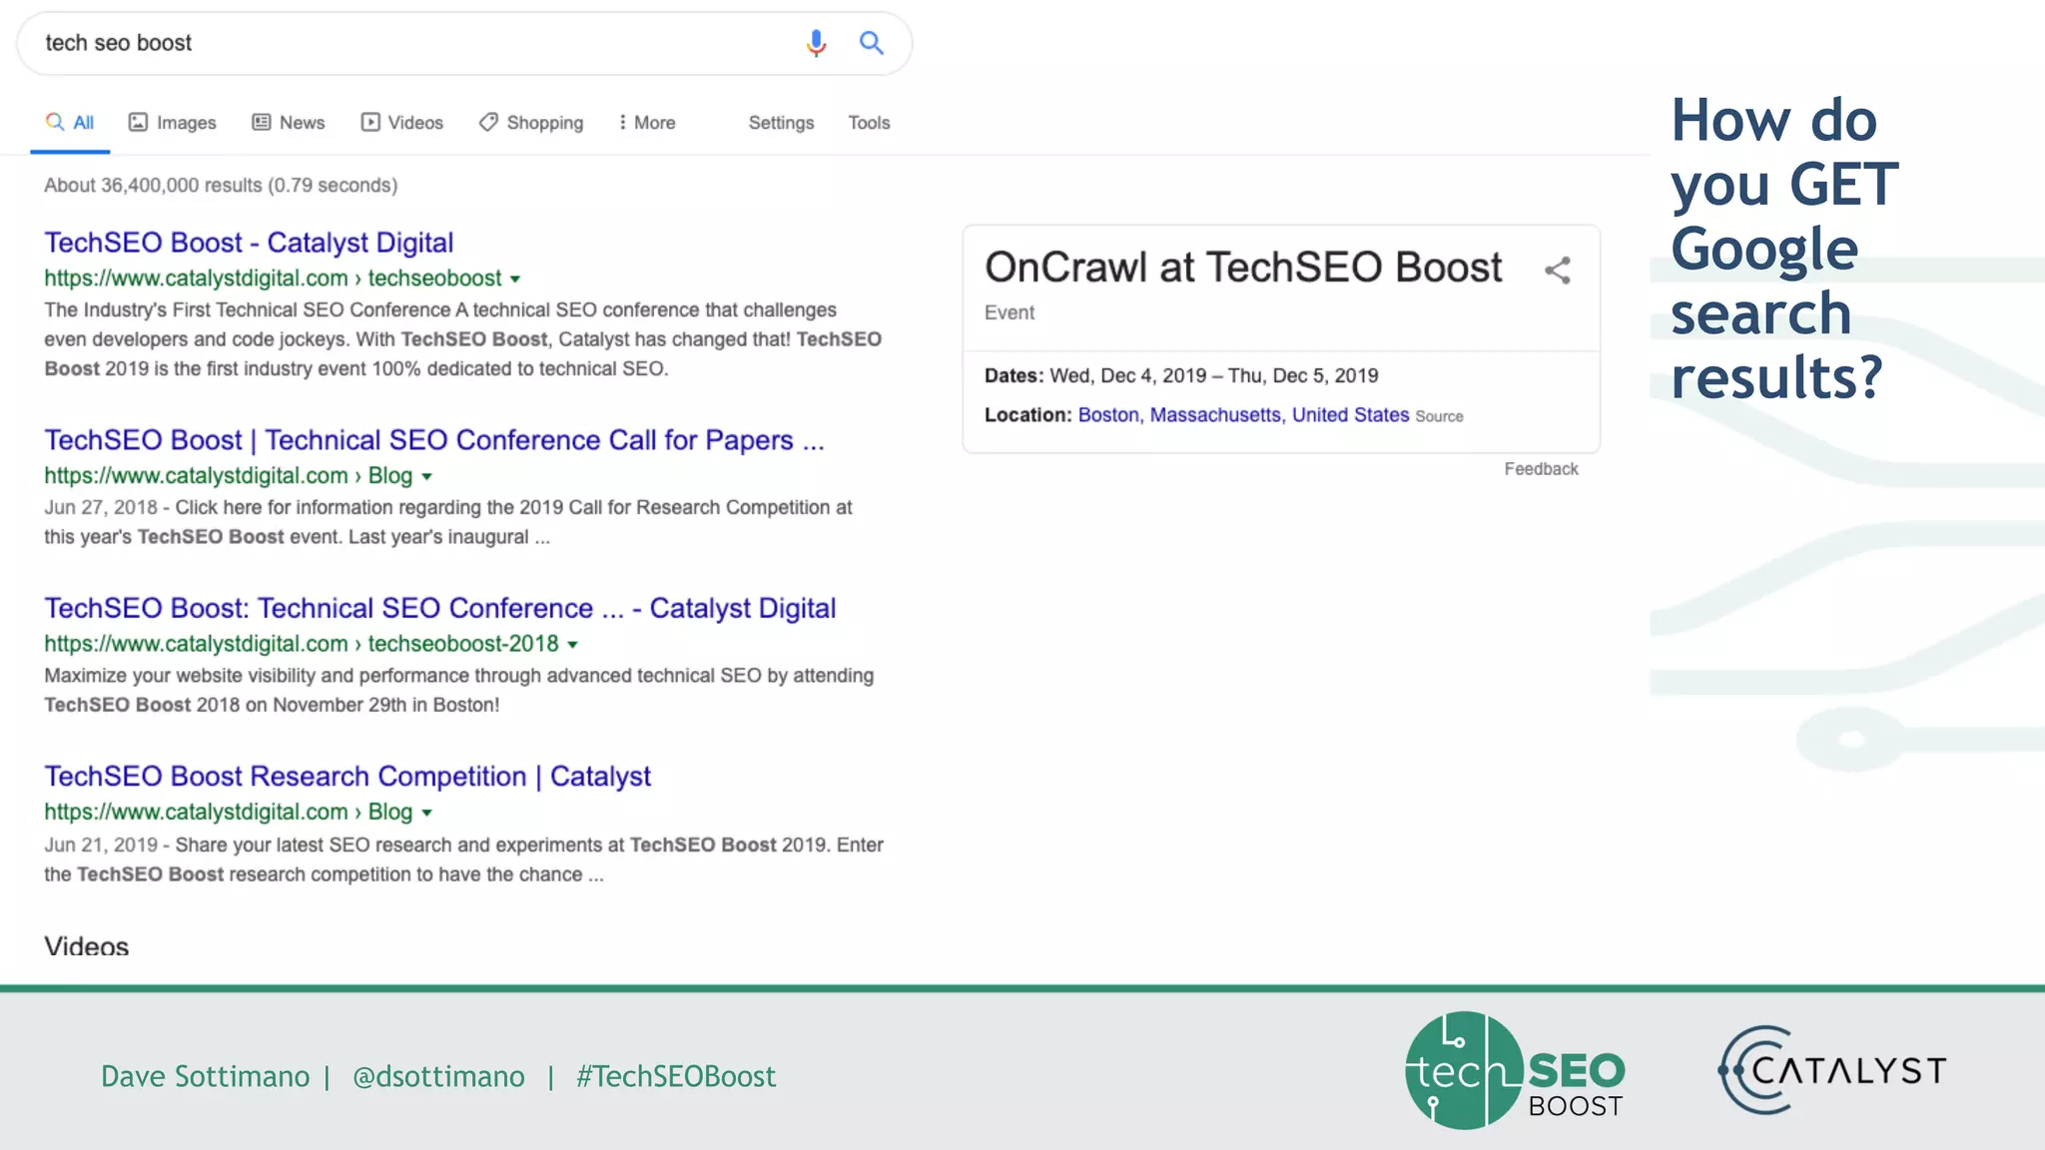Click the Feedback link below event card

1541,469
